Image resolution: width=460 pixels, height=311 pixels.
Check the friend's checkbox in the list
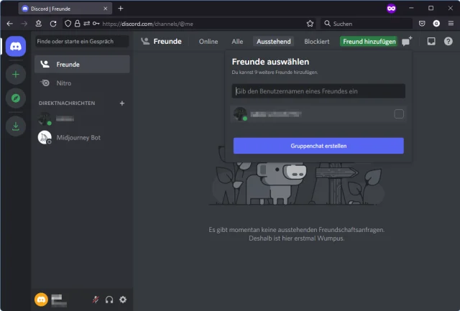(x=399, y=114)
